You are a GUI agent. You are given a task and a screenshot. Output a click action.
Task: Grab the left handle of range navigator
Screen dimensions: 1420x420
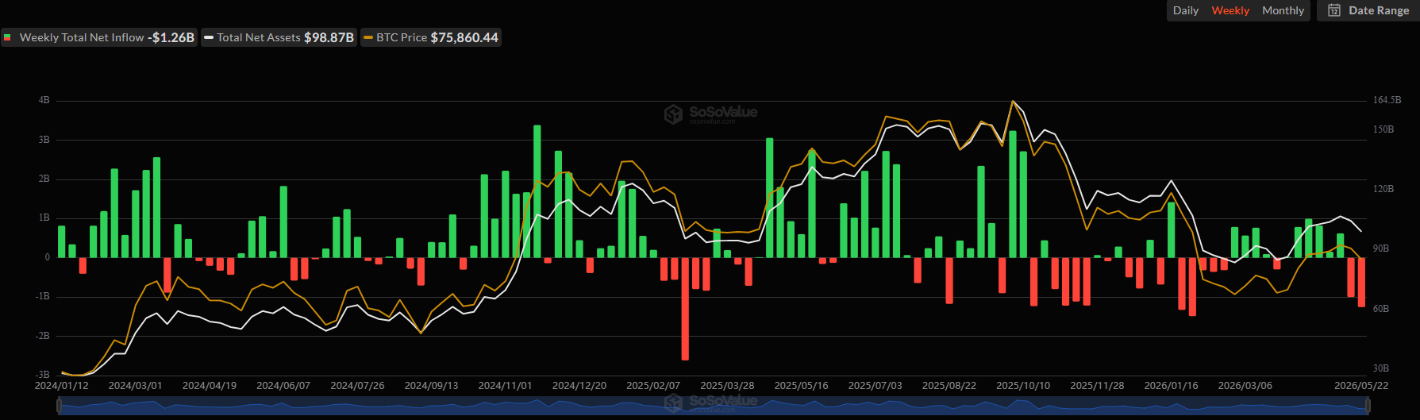tap(58, 406)
